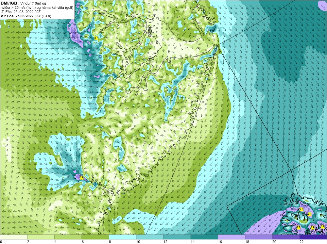Viewport: 327px width, 244px height.
Task: Select the 4–6 m/s green legend swatch
Action: pos(68,237)
